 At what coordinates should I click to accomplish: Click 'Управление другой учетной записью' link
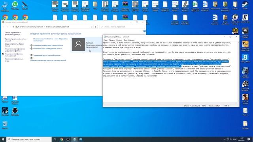[x=47, y=55]
